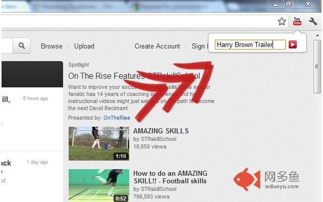The width and height of the screenshot is (323, 202).
Task: Open the OnTheRise presenter link
Action: click(117, 118)
